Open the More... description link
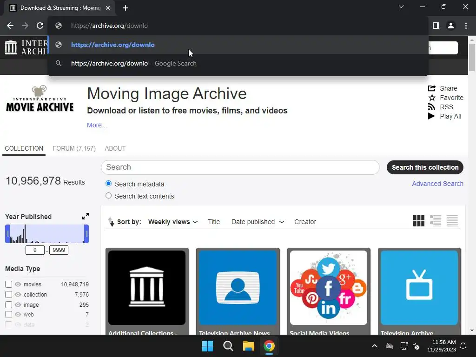The width and height of the screenshot is (476, 357). [97, 125]
